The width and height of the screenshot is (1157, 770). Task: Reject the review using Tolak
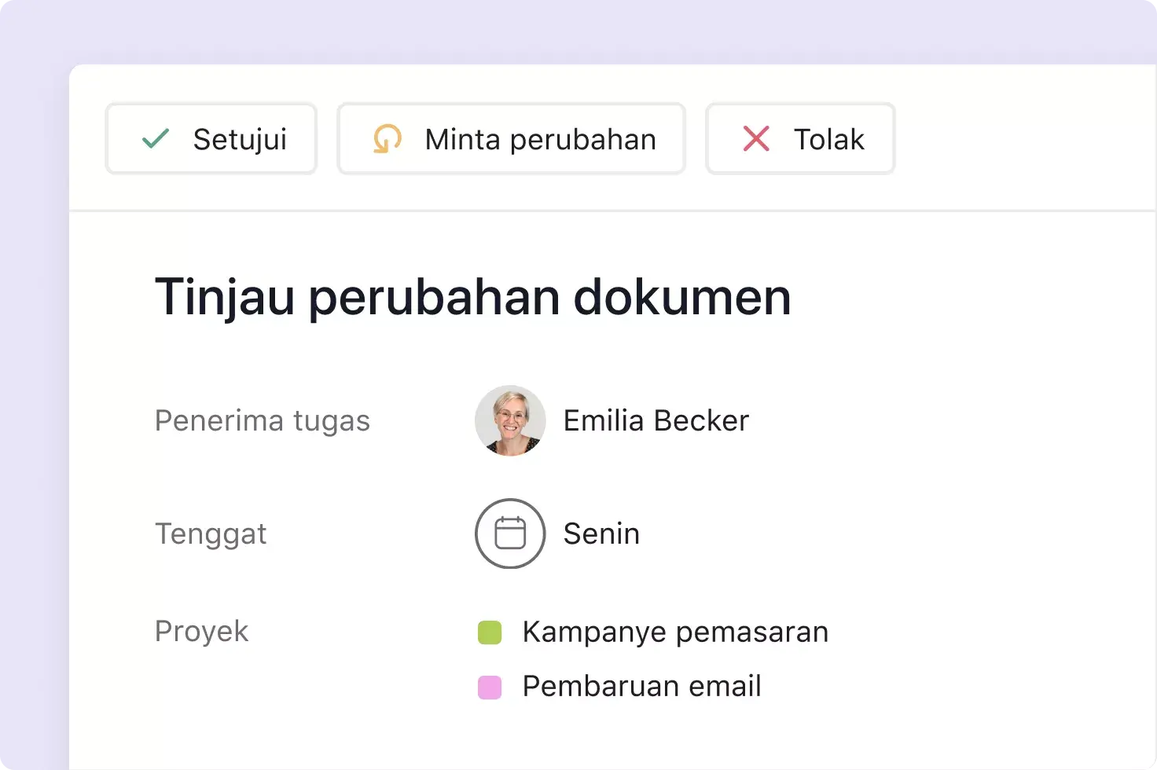click(799, 138)
